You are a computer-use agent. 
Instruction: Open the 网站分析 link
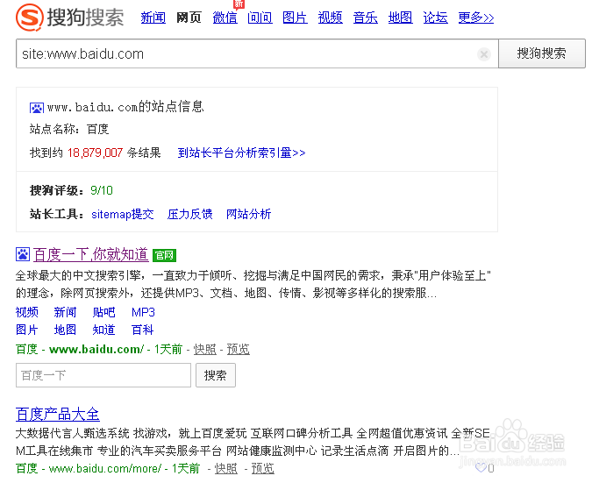(249, 214)
